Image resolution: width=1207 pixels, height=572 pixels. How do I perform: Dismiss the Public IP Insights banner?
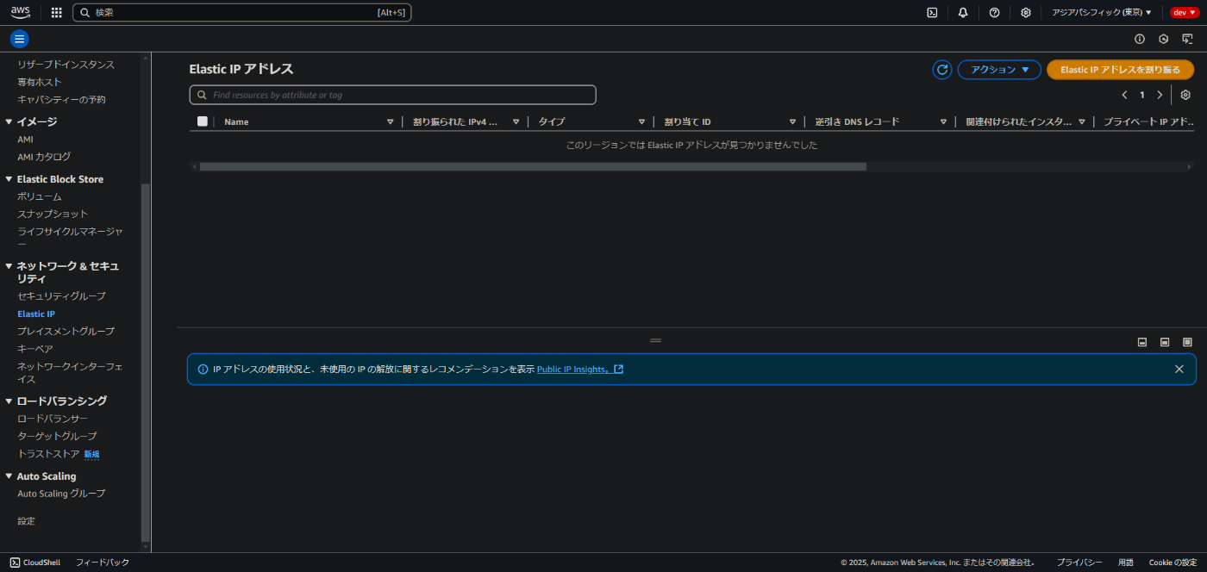click(x=1179, y=369)
